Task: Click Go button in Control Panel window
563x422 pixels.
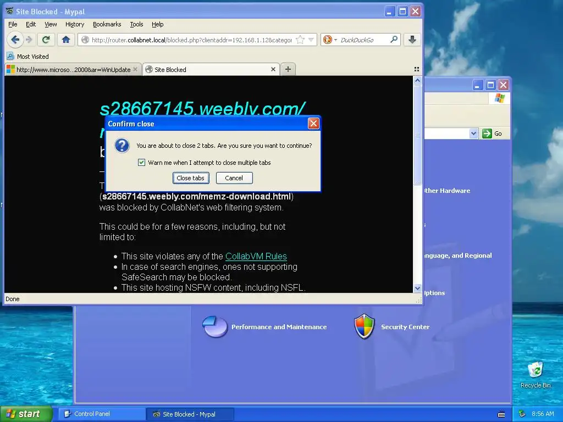Action: pos(492,134)
